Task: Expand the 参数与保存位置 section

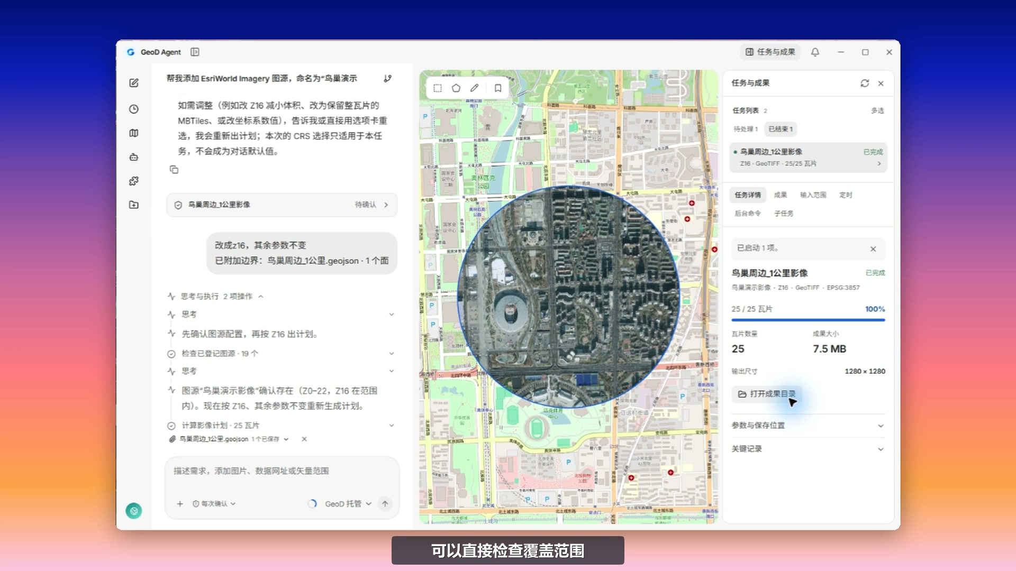Action: (808, 426)
